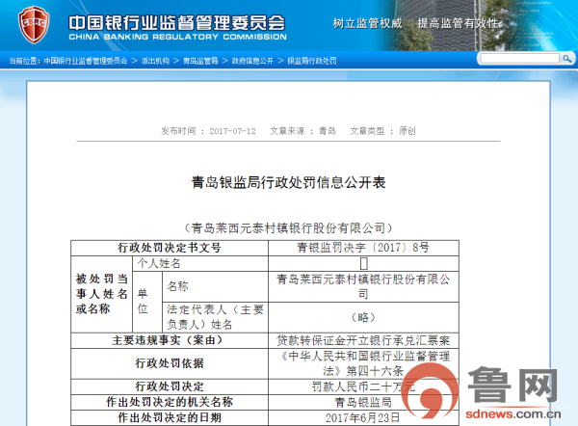Open the 银监局行政处罚 breadcrumb link
The height and width of the screenshot is (426, 578).
312,61
